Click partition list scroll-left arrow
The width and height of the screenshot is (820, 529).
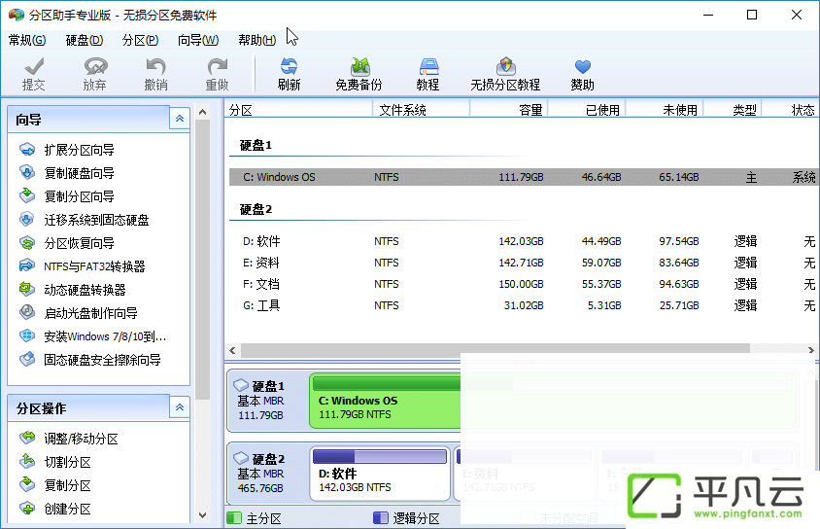233,350
